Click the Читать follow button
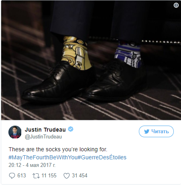The height and width of the screenshot is (189, 181). [x=156, y=131]
